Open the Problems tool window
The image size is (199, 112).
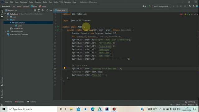pos(20,102)
